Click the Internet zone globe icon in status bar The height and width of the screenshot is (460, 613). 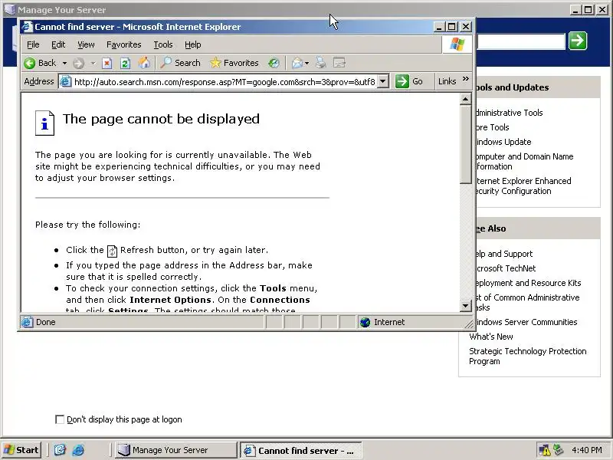pos(365,322)
